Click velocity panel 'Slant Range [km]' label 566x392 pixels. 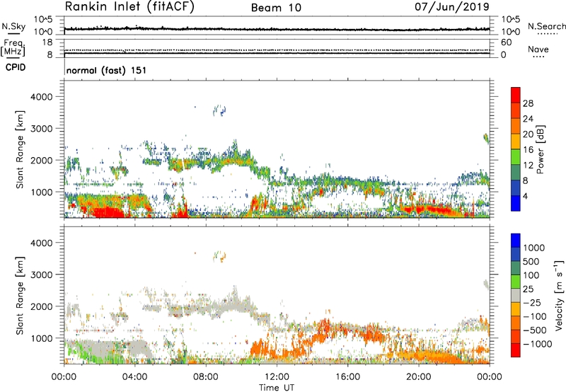[20, 295]
